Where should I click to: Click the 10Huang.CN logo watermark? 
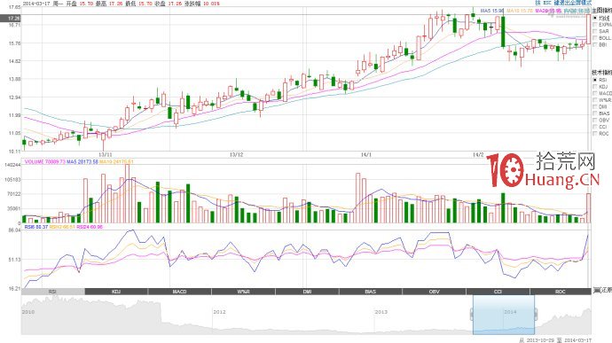[x=543, y=170]
